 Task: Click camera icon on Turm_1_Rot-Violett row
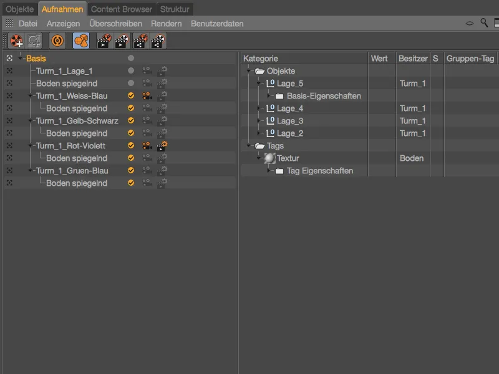[x=147, y=145]
